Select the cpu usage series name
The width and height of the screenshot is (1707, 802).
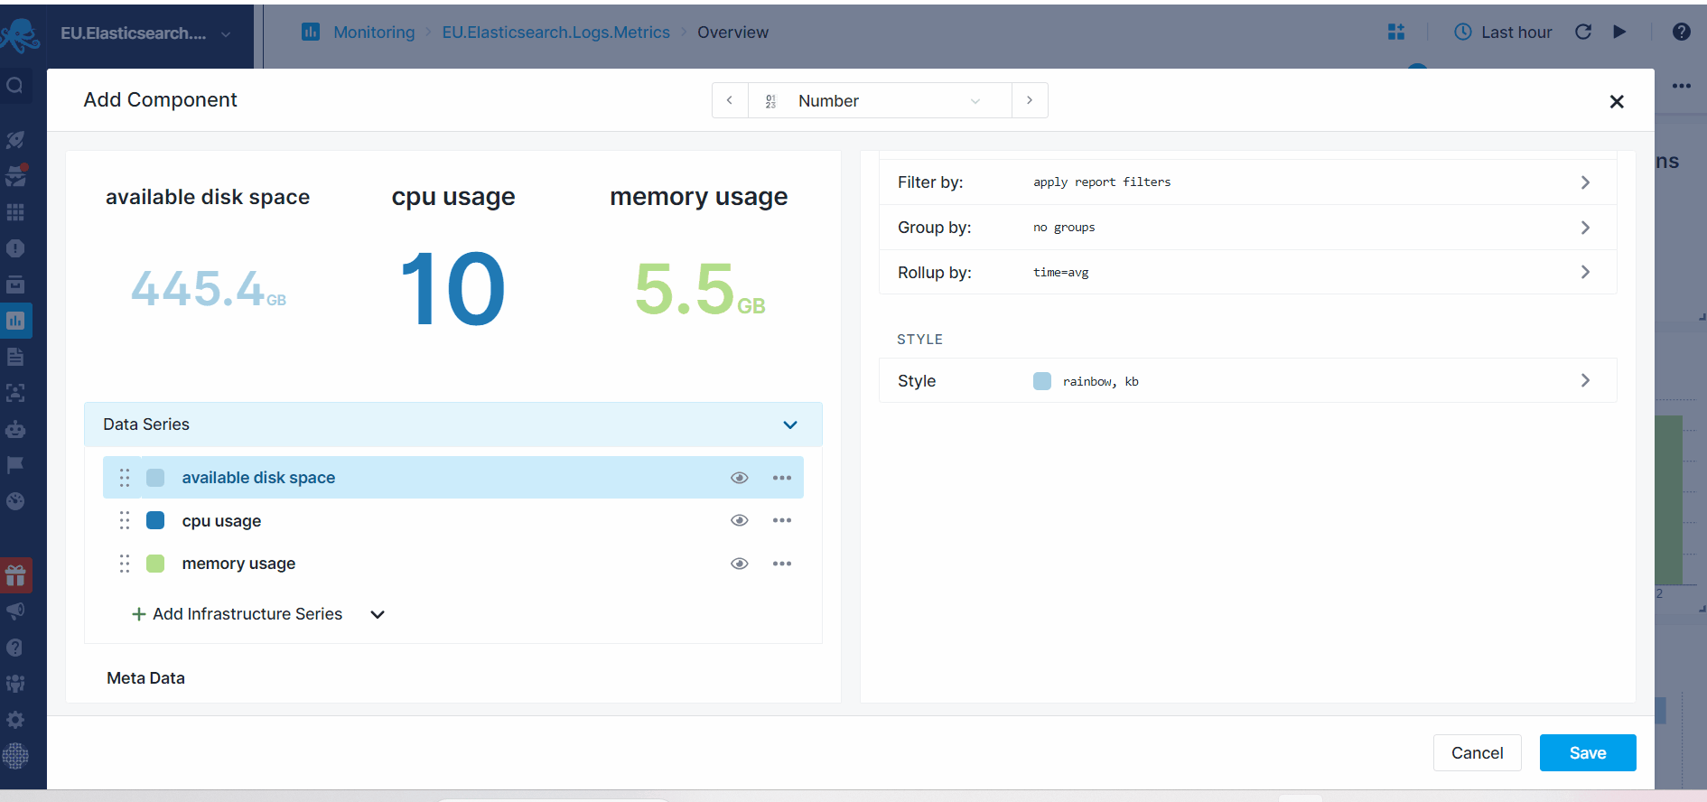click(x=221, y=521)
